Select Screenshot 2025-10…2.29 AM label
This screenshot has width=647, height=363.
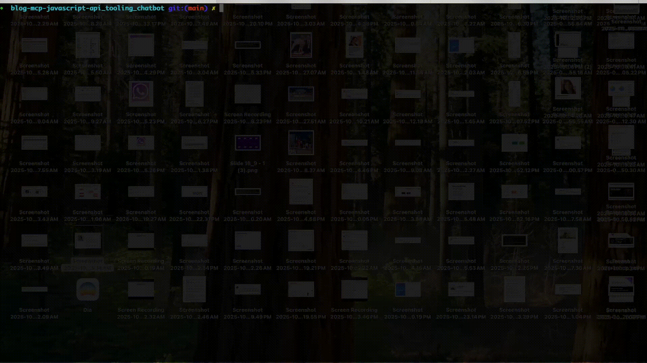(34, 20)
